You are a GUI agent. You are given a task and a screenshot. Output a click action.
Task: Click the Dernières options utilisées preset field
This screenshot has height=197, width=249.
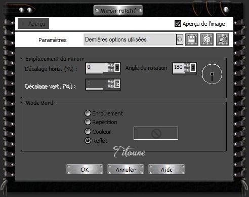[130, 40]
